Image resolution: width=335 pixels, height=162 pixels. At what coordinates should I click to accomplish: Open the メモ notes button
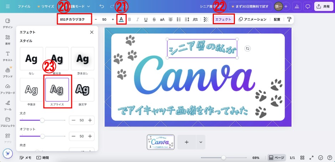25,158
